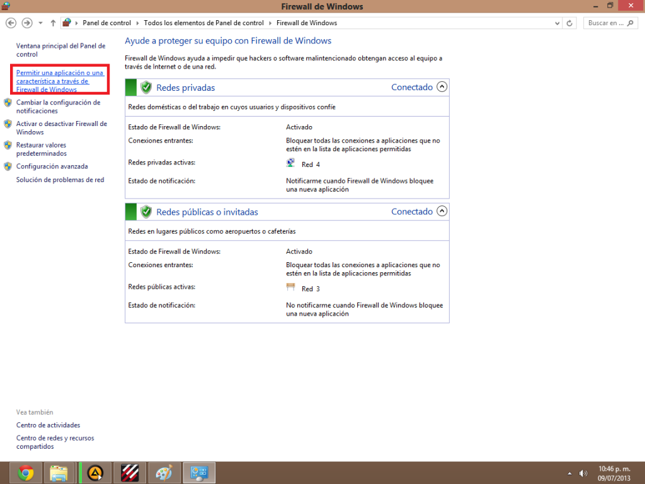Screen dimensions: 645x484
Task: Click shield icon beside 'Activar o desactivar Firewall'
Action: click(8, 124)
